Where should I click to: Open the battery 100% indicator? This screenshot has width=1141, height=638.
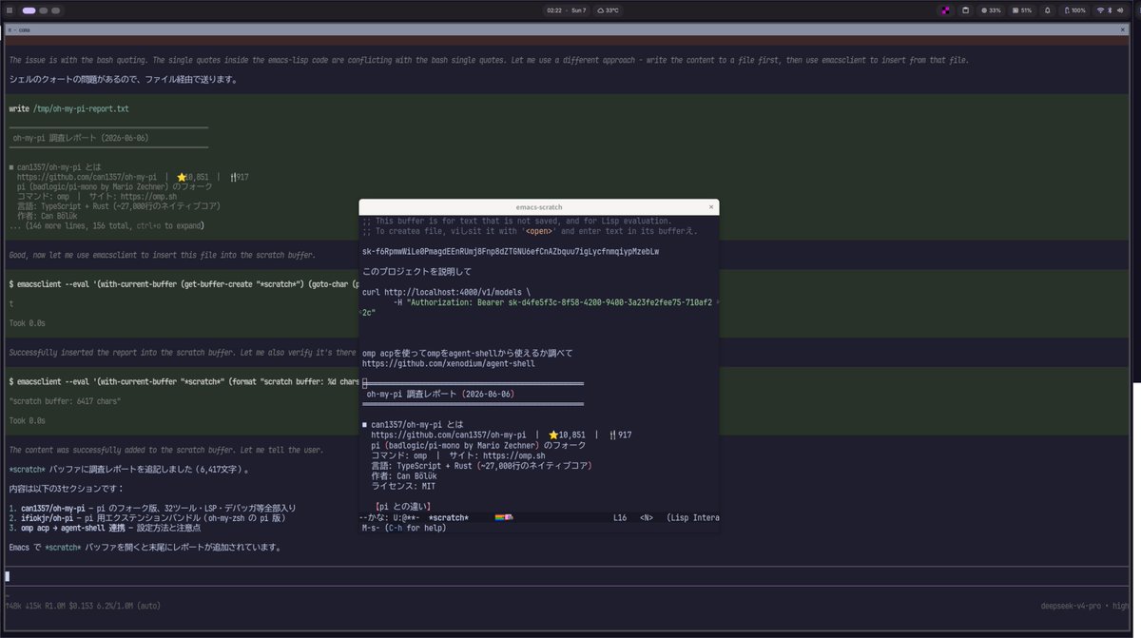[x=1074, y=10]
